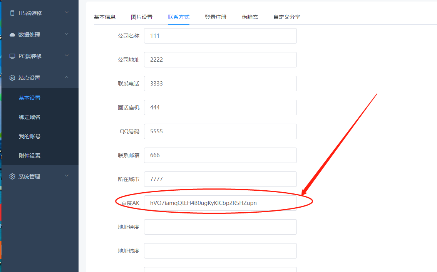Select the 登录注册 tab
The height and width of the screenshot is (272, 437).
(x=216, y=17)
